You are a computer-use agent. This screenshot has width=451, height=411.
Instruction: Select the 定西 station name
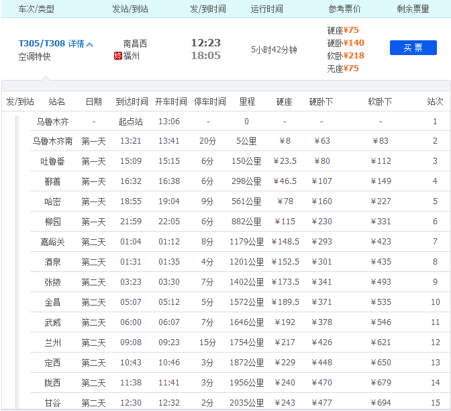pyautogui.click(x=52, y=363)
